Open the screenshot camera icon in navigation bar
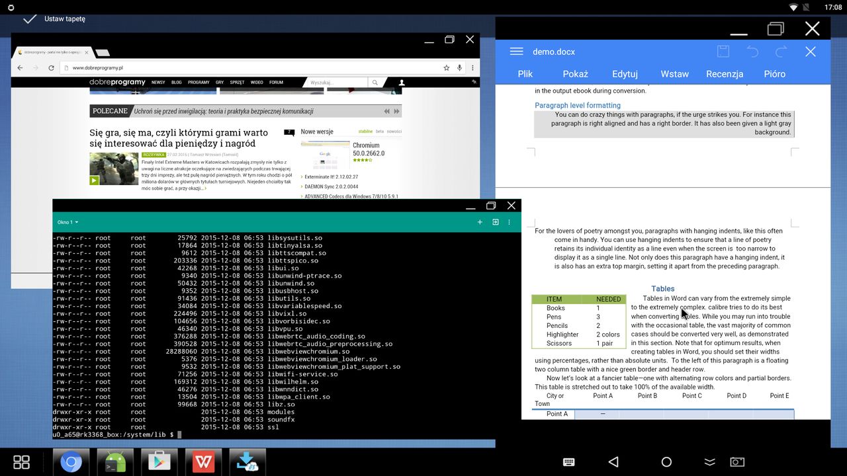The height and width of the screenshot is (476, 847). pyautogui.click(x=737, y=462)
